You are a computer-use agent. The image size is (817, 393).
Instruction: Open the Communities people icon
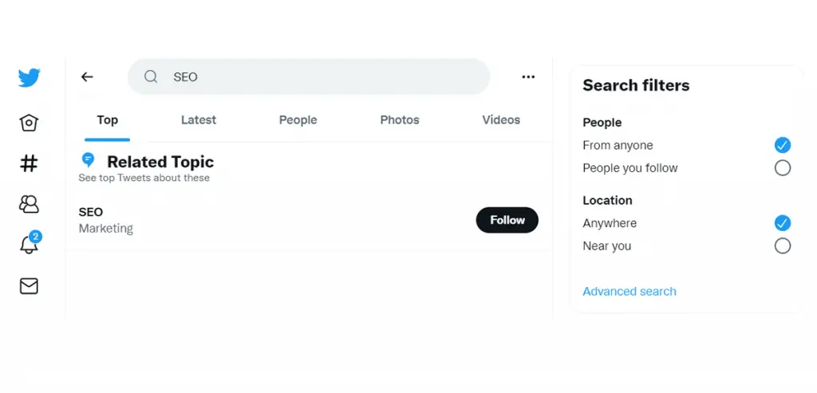pyautogui.click(x=29, y=204)
